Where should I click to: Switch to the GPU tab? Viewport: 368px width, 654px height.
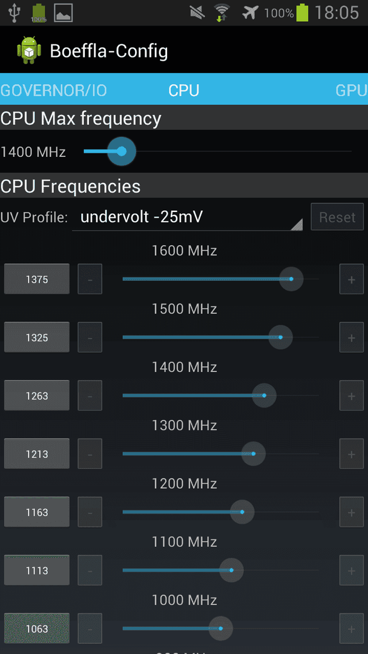[352, 90]
